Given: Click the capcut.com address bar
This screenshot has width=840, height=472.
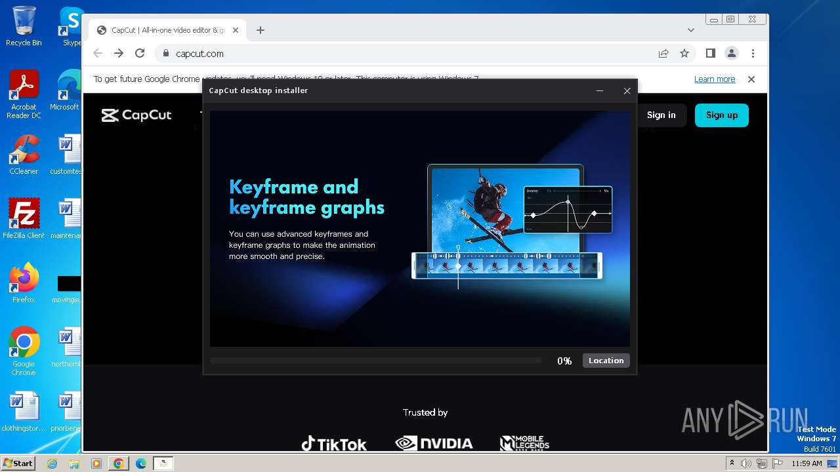Looking at the screenshot, I should point(407,54).
